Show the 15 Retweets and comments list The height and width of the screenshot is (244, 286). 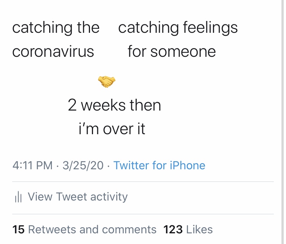pos(84,230)
